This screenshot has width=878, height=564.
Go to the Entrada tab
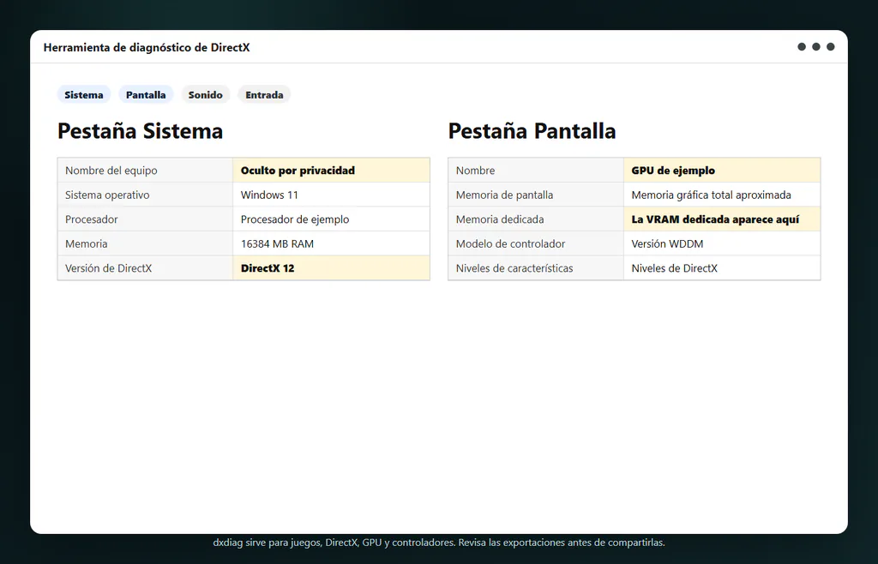pos(264,94)
